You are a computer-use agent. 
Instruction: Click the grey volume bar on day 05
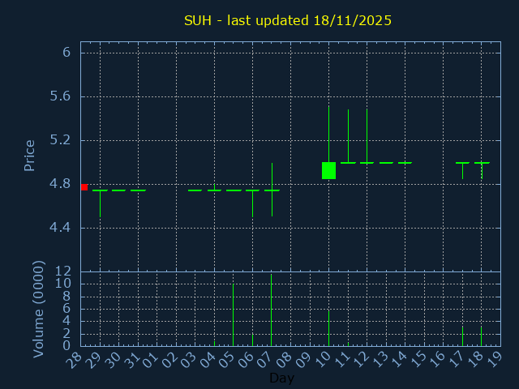[234, 316]
